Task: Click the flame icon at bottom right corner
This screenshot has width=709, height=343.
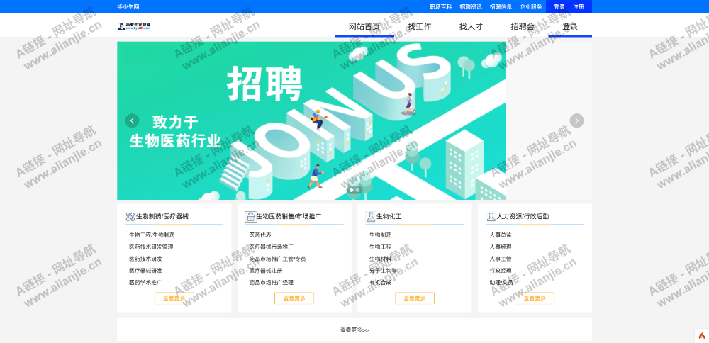Action: [x=702, y=336]
